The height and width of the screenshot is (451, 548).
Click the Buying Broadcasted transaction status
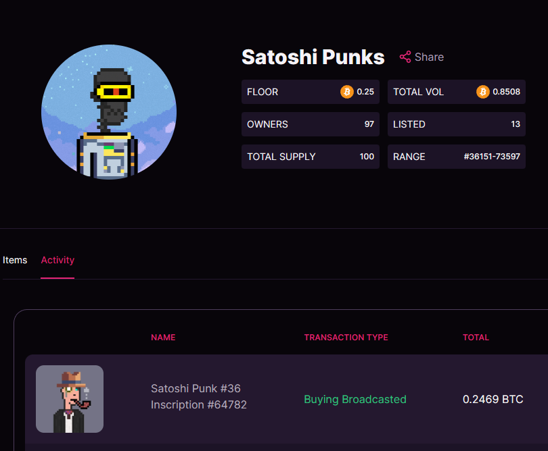[355, 400]
